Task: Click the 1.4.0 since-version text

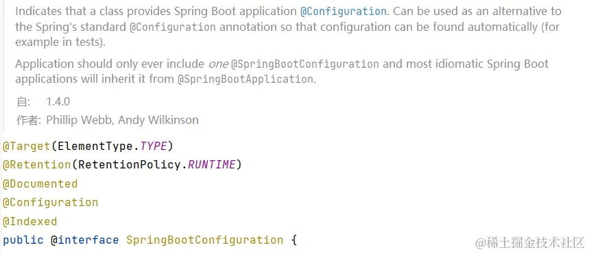Action: [58, 102]
